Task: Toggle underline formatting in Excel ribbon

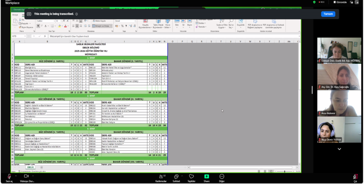Action: (45, 26)
